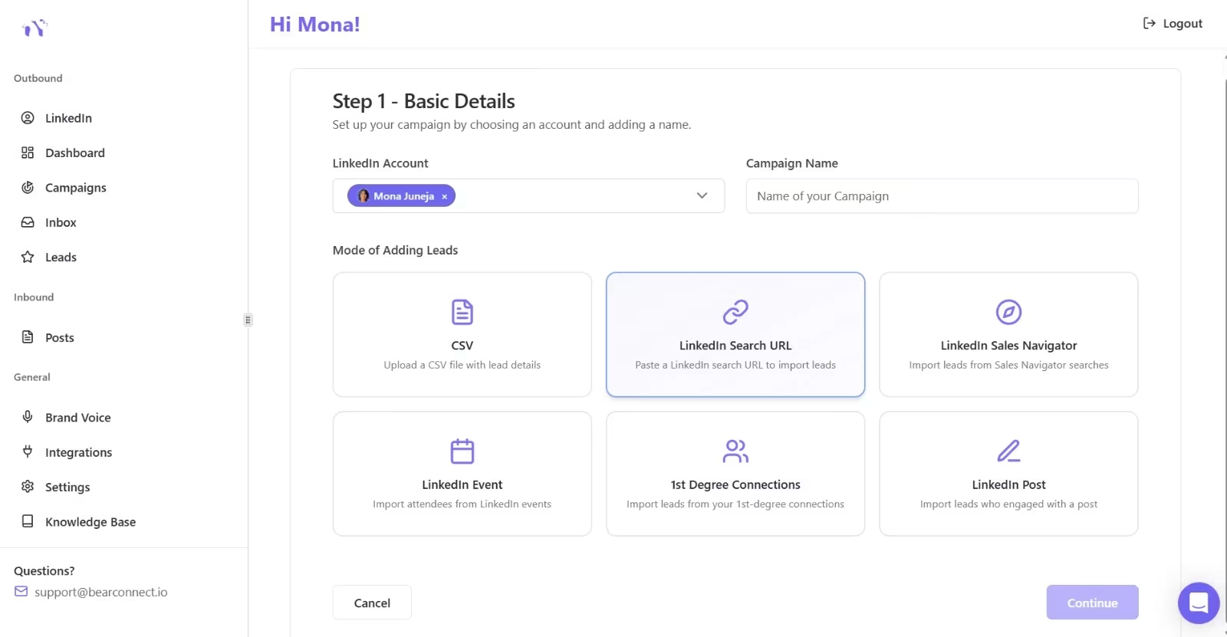The height and width of the screenshot is (637, 1227).
Task: Click the Leads star icon
Action: coord(28,257)
